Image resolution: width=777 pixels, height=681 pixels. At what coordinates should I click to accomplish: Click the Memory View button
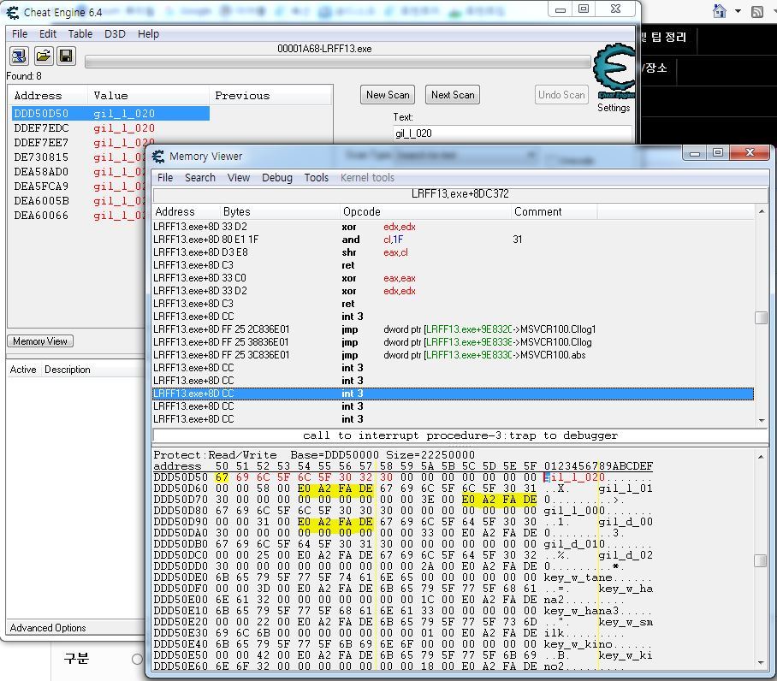(40, 340)
